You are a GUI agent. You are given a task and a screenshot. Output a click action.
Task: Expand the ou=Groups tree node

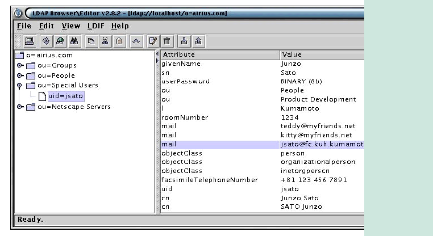coord(20,65)
